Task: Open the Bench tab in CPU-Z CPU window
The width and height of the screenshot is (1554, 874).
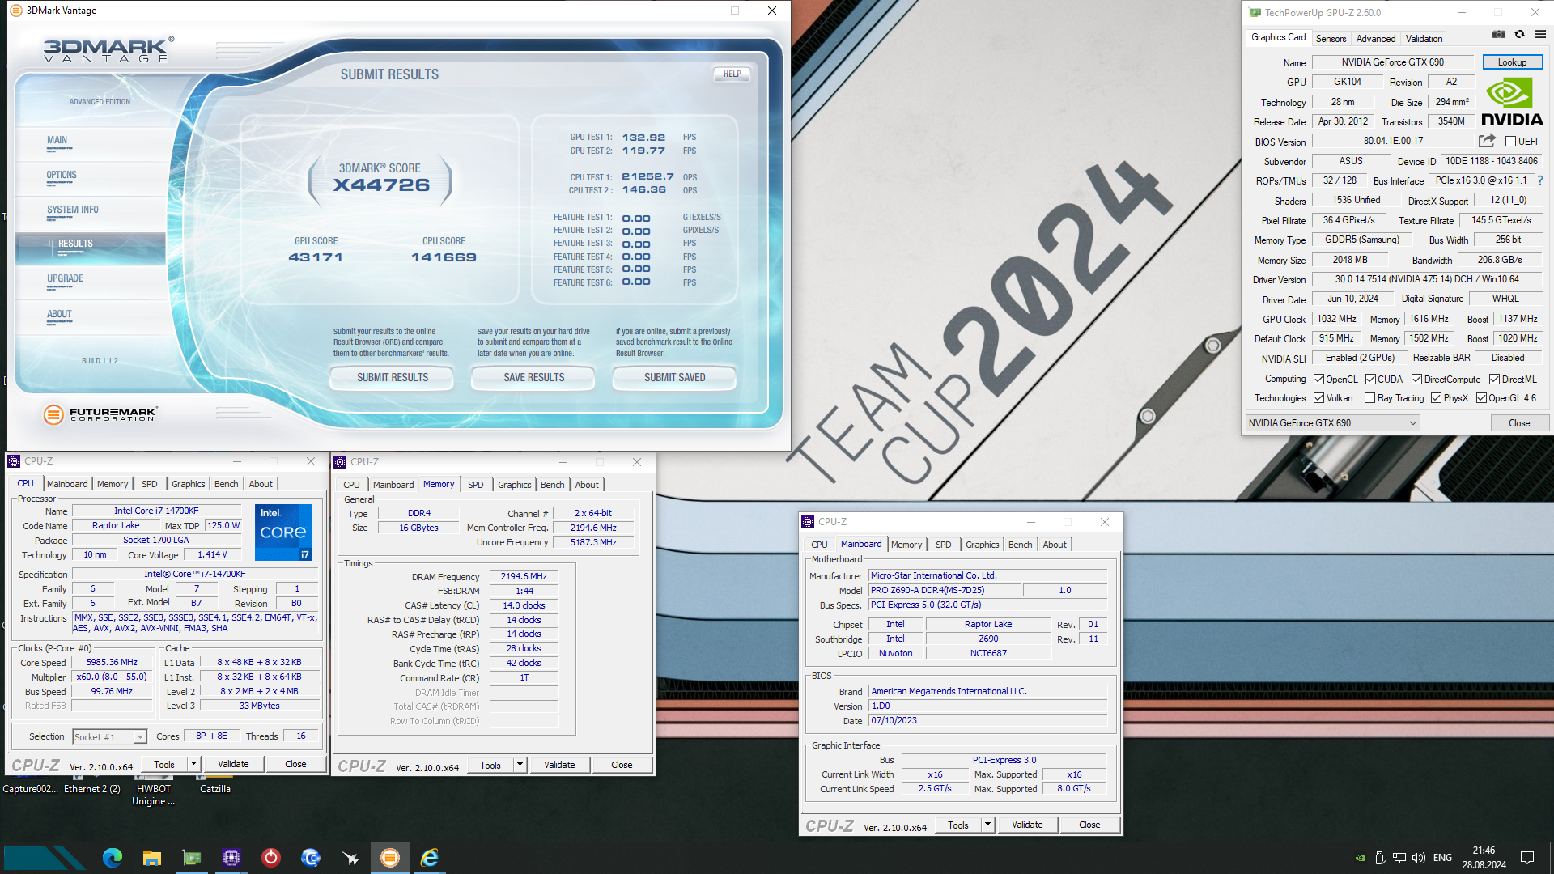Action: pos(227,484)
